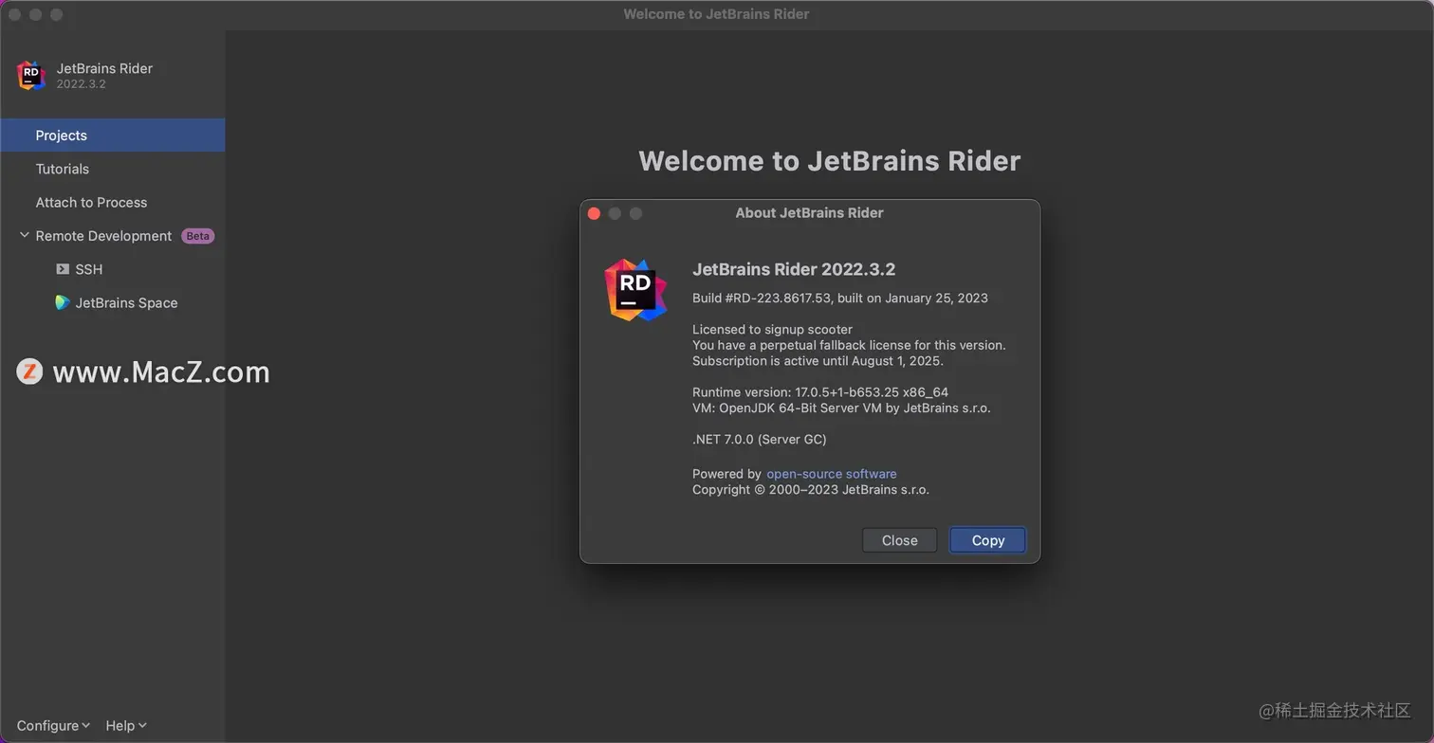
Task: Select Remote Development entry
Action: pyautogui.click(x=103, y=236)
